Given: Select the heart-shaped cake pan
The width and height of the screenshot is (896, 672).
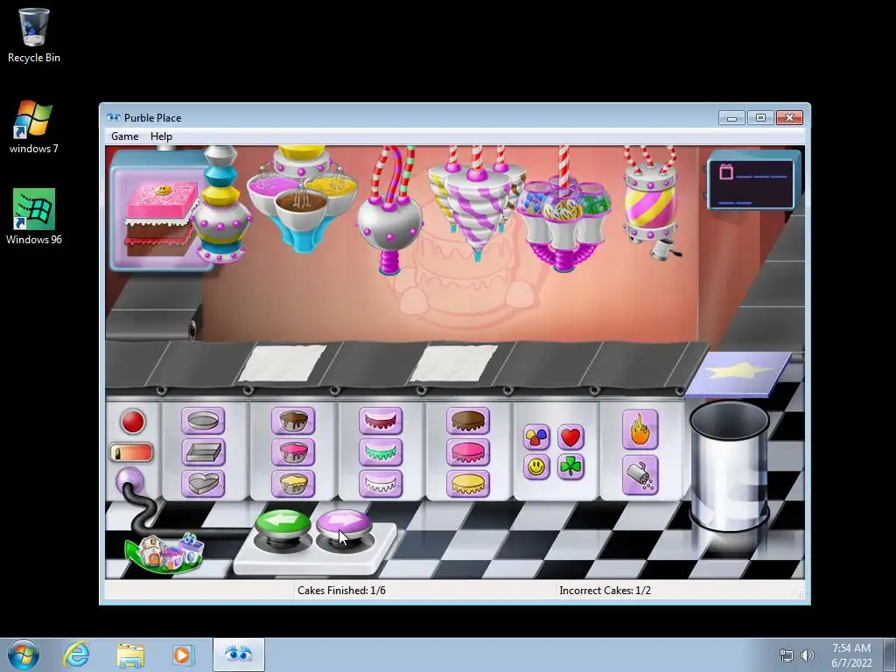Looking at the screenshot, I should pos(203,483).
